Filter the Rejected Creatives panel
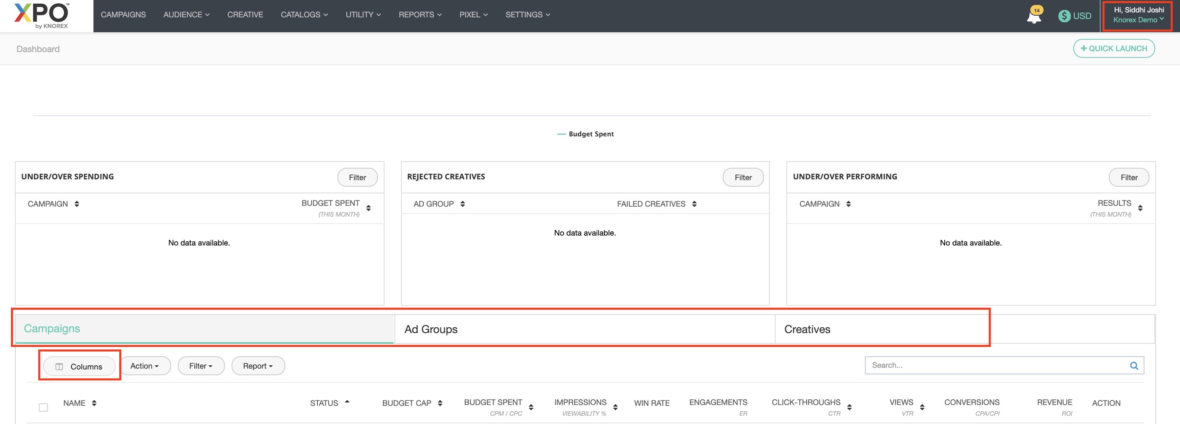Screen dimensions: 1180x424 click(x=743, y=178)
